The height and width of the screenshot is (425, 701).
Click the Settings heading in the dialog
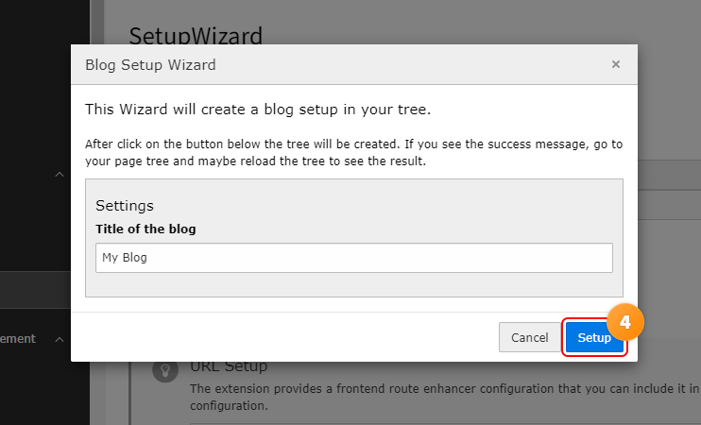click(125, 205)
